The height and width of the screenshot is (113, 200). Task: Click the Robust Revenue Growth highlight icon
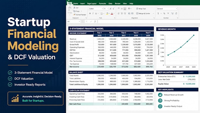(x=160, y=95)
